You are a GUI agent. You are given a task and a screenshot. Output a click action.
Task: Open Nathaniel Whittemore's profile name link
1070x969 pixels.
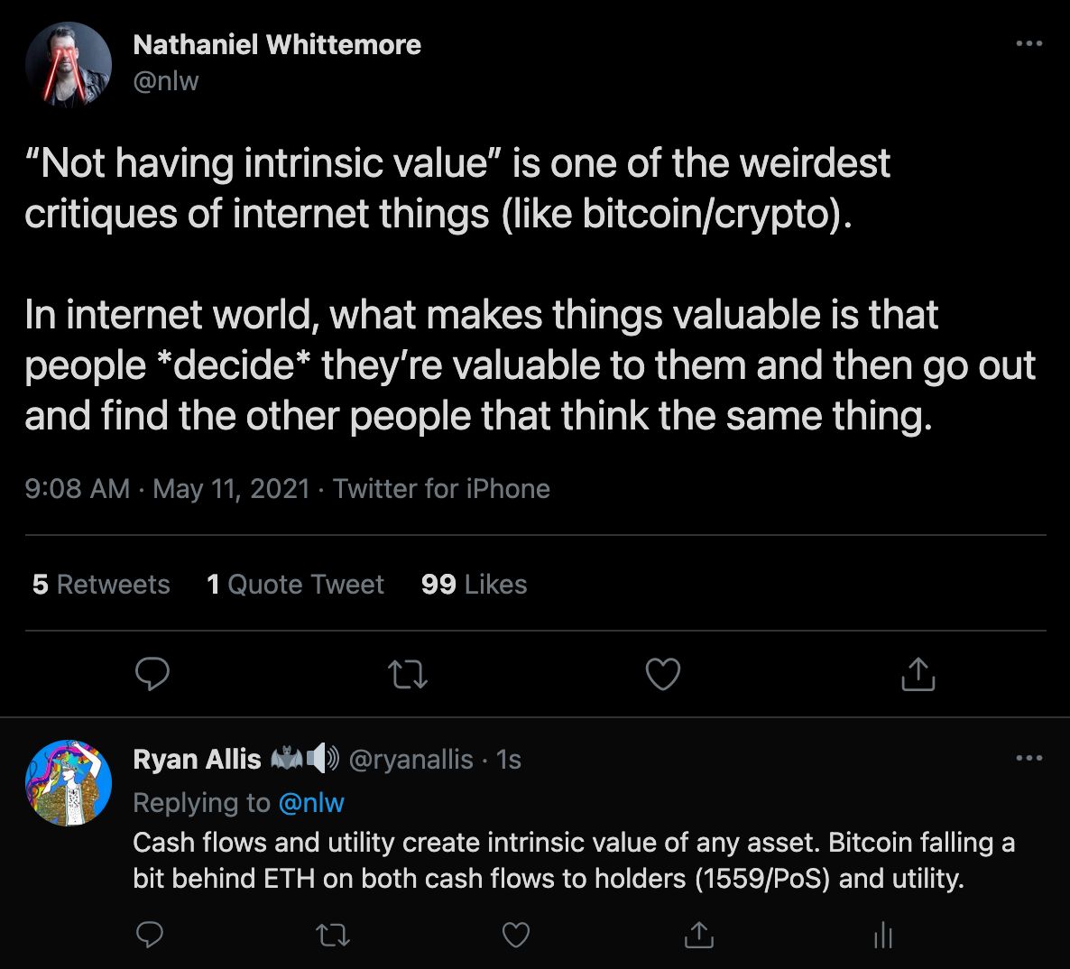(x=277, y=44)
